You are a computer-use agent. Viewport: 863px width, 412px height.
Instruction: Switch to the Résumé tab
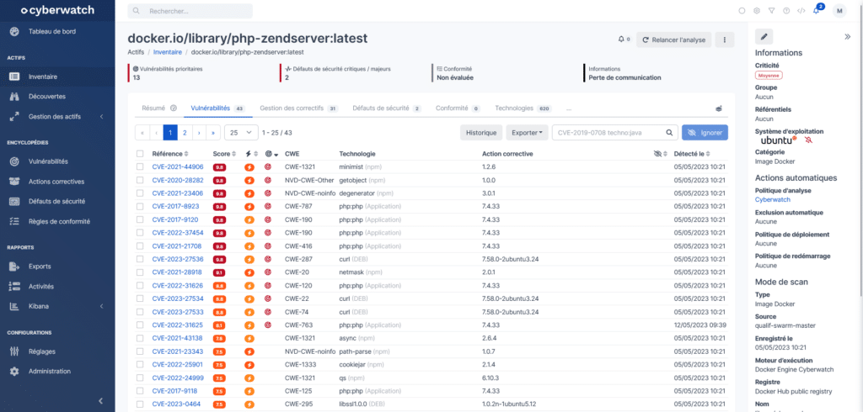pyautogui.click(x=158, y=108)
